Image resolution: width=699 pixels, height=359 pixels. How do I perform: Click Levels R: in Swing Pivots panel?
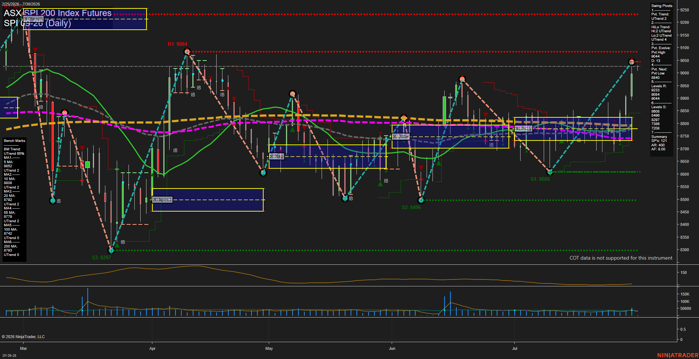point(659,86)
